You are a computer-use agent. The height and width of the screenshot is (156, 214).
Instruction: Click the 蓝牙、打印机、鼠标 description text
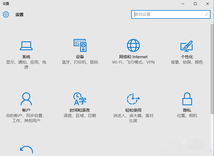tap(80, 62)
